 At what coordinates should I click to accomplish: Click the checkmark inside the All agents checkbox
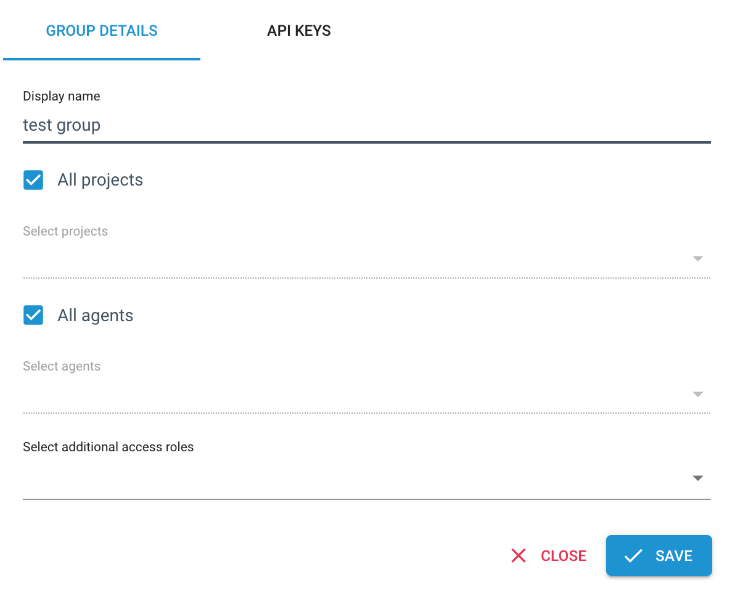[x=33, y=315]
